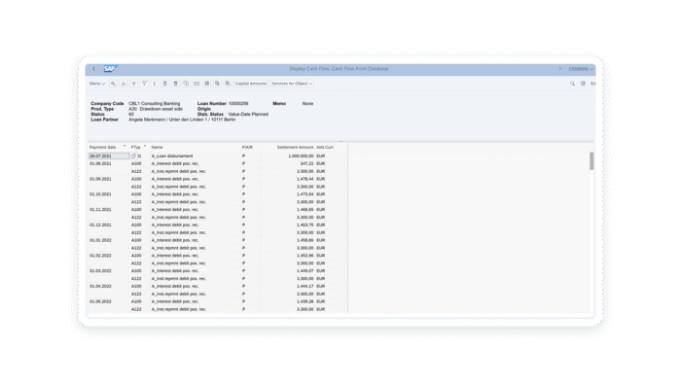
Task: Expand Services for Object dropdown
Action: pyautogui.click(x=292, y=84)
